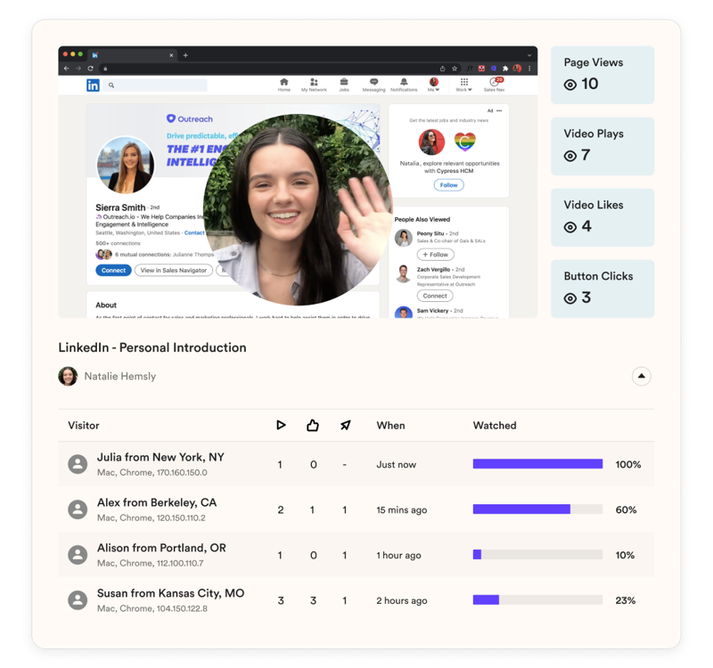Click Julia's 100% watched progress bar
Screen dimensions: 713x668
(x=538, y=464)
